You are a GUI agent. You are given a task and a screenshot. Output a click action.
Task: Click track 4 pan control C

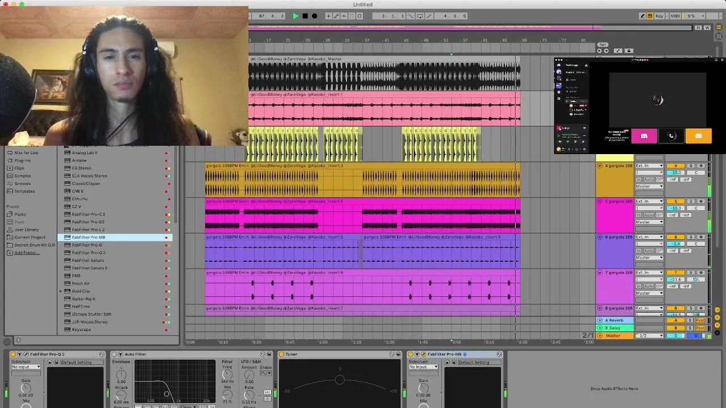point(697,173)
